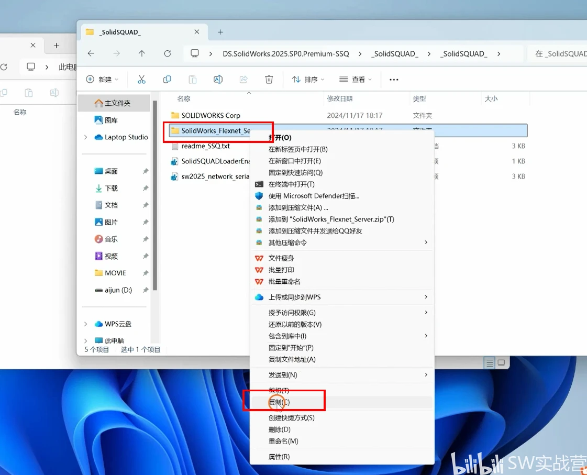Expand the Laptop Studio tree node
Screen dimensions: 587x475
86,137
